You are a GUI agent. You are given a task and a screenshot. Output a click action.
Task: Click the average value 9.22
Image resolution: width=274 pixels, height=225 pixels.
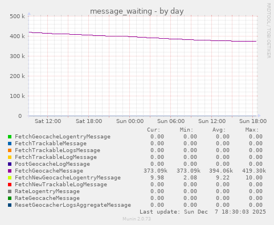click(x=223, y=178)
